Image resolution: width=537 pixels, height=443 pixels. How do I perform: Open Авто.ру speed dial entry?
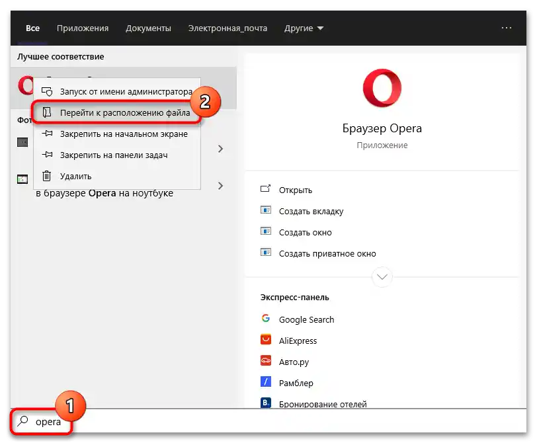pos(294,362)
